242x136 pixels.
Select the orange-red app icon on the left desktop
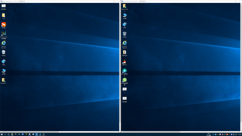click(4, 25)
